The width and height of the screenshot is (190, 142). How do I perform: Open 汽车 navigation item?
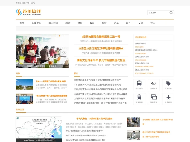pyautogui.click(x=116, y=23)
